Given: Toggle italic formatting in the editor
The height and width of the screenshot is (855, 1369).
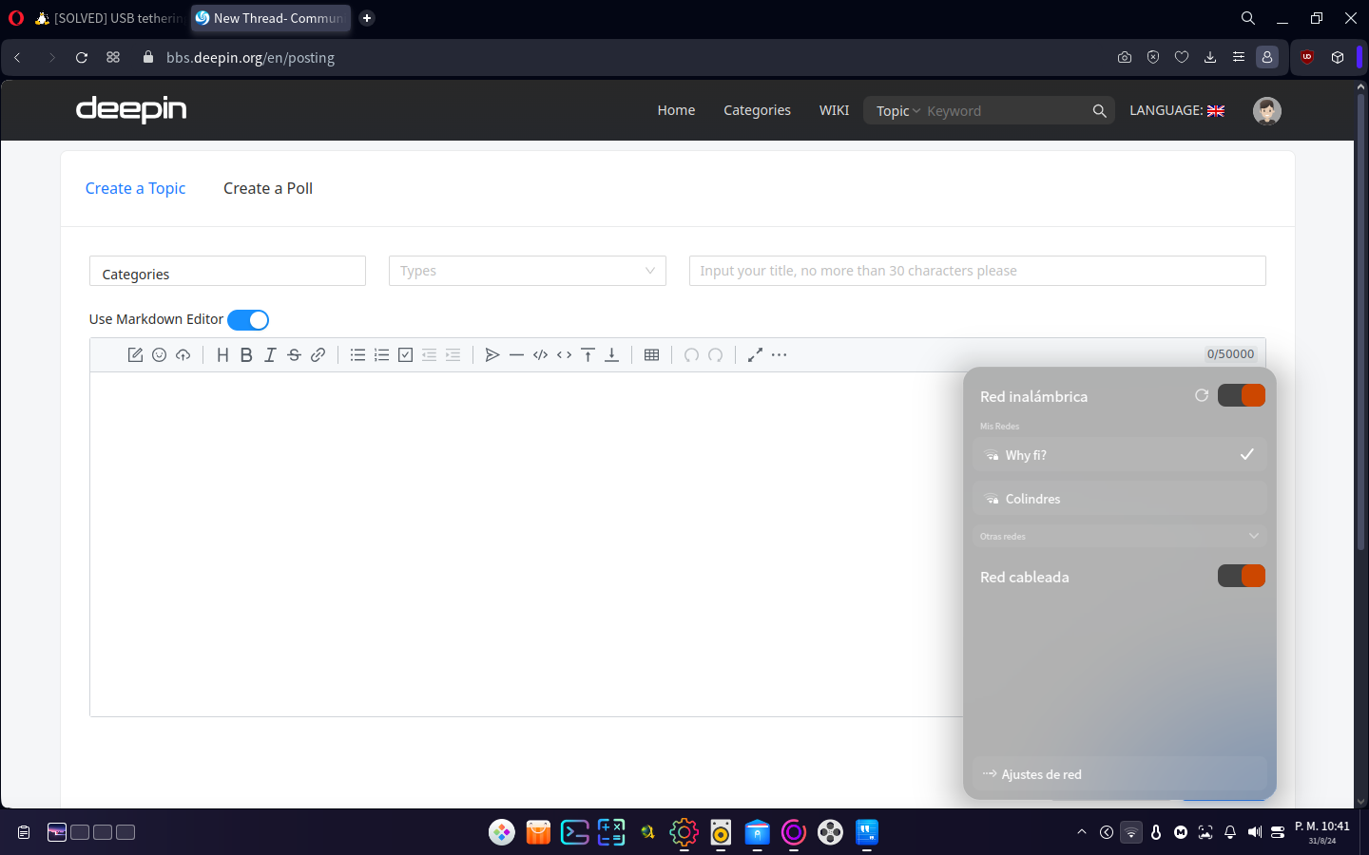Looking at the screenshot, I should coord(270,355).
